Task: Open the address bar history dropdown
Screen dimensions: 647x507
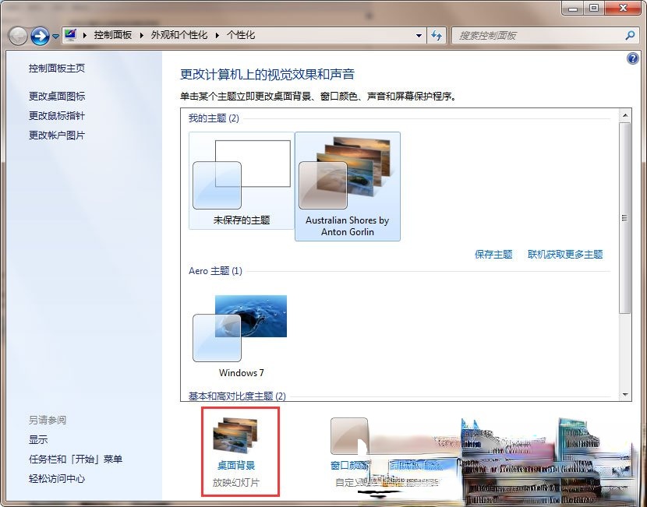Action: click(x=419, y=35)
